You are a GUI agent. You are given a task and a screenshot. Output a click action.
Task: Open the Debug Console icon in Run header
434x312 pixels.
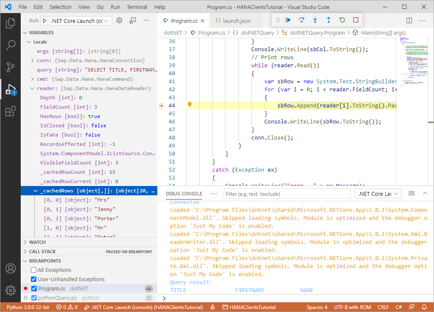(133, 20)
